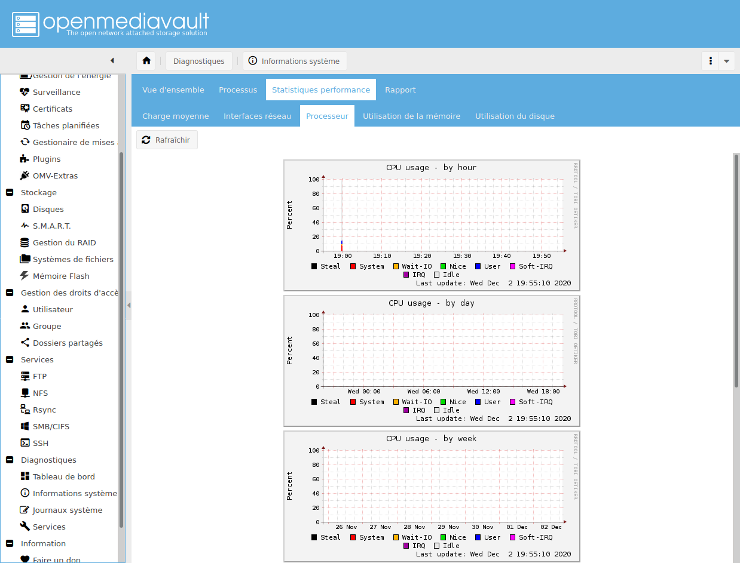Select the Dossiers partagés share icon
This screenshot has width=740, height=563.
tap(25, 343)
